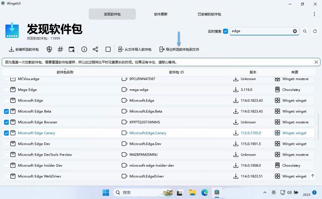Open the notification badge showing 2

click(x=314, y=192)
